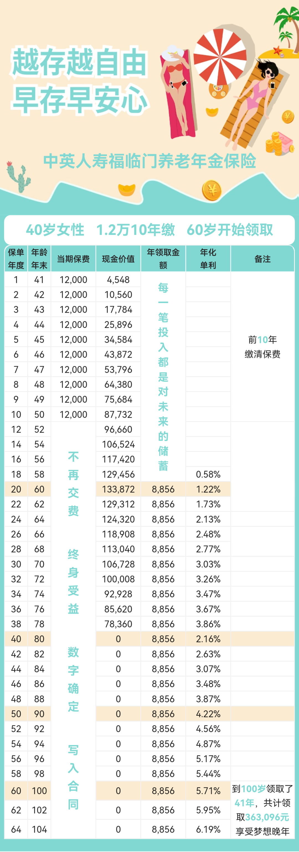Select cash value 133,872 at age 60
Image resolution: width=299 pixels, height=852 pixels.
coord(118,489)
